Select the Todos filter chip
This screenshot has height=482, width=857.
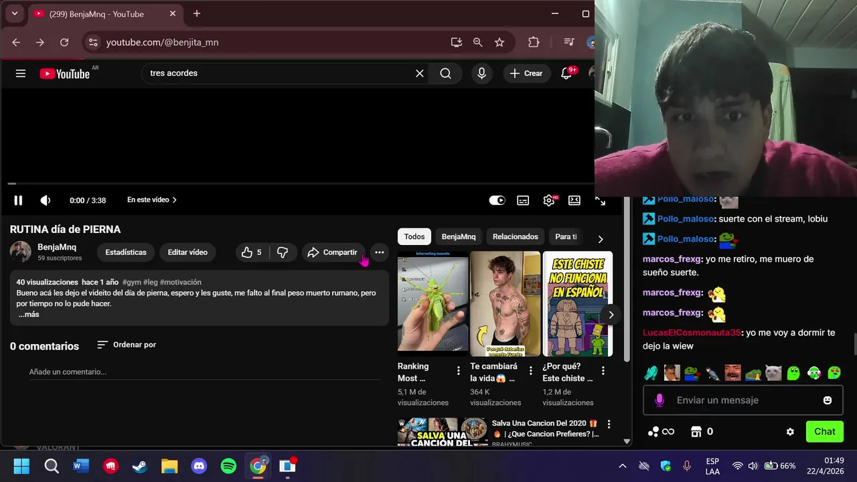(414, 237)
